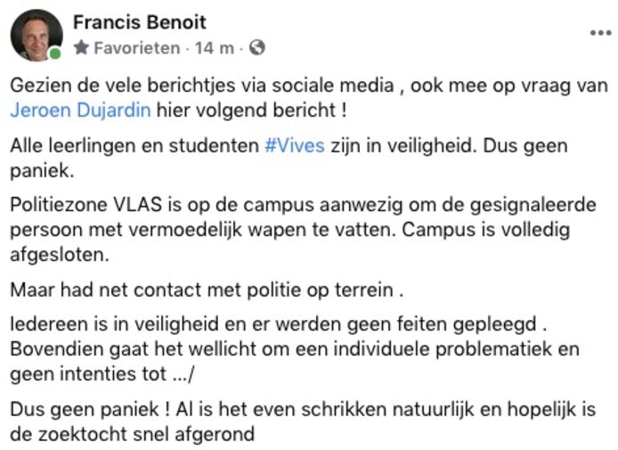Click the sentence starting "Bovendien gaat het wellicht"
The width and height of the screenshot is (618, 450).
point(294,349)
